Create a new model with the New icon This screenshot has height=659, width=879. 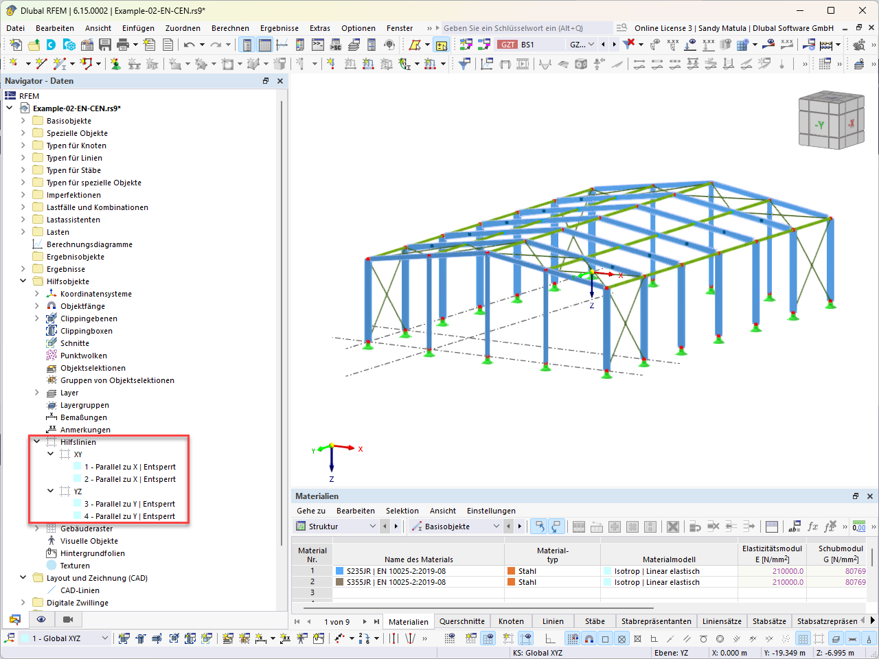pyautogui.click(x=15, y=45)
